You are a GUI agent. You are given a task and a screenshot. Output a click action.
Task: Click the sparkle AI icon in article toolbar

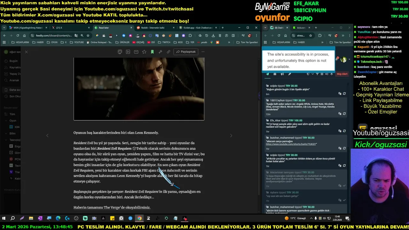[x=160, y=52]
